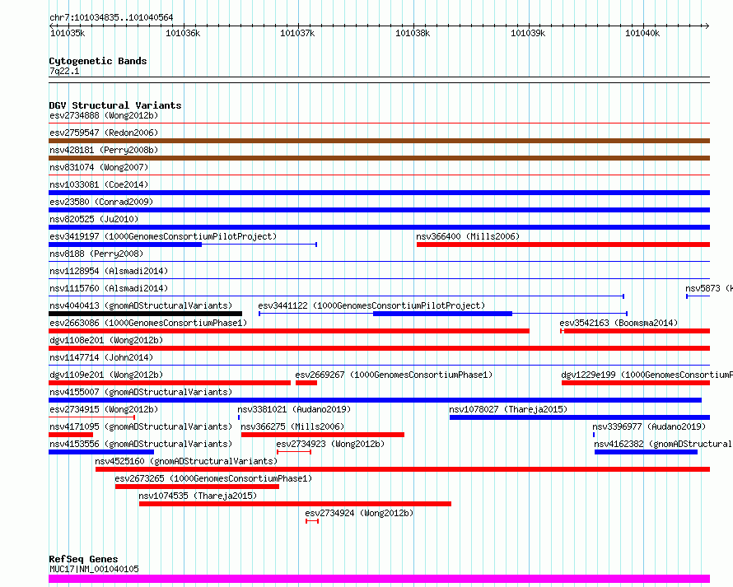Click the esv2734924 small red marker
Viewport: 733px width, 587px height.
coord(312,521)
